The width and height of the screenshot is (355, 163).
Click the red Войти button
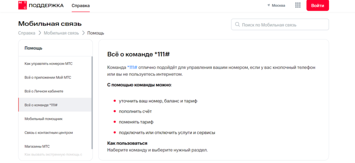tap(317, 5)
